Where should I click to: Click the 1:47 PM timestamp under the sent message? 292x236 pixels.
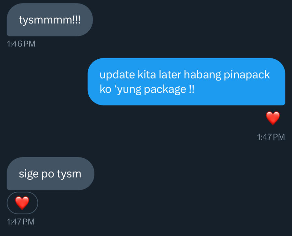tap(271, 137)
